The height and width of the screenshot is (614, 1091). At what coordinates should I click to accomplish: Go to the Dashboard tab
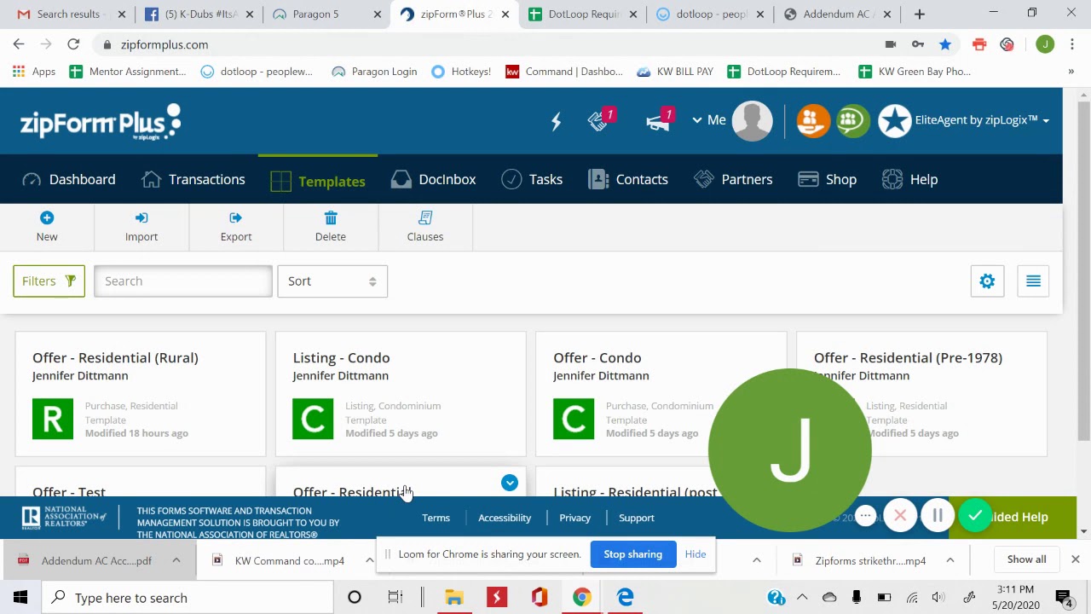click(x=69, y=180)
